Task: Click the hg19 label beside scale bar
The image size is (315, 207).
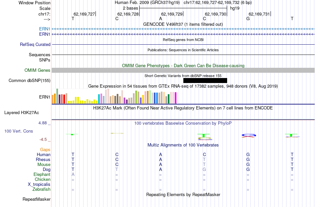Action: tap(235, 8)
